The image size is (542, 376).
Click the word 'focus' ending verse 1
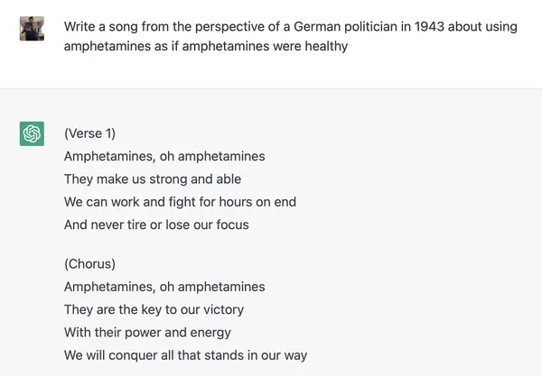pyautogui.click(x=233, y=225)
